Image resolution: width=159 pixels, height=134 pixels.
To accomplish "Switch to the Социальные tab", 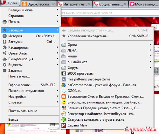I will click(x=111, y=4).
